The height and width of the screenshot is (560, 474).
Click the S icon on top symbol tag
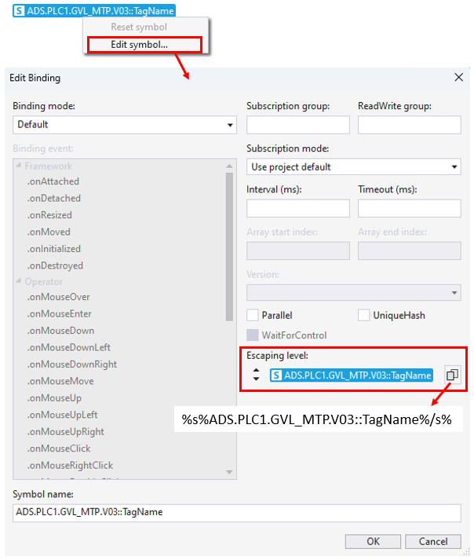(x=20, y=11)
